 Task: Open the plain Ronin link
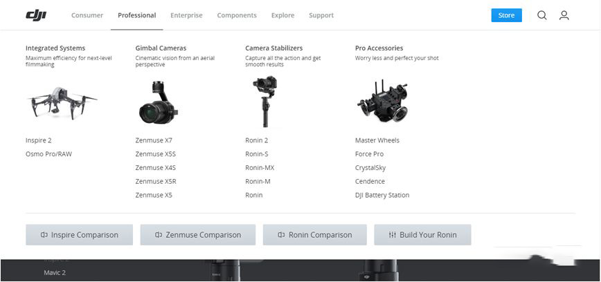coord(253,196)
